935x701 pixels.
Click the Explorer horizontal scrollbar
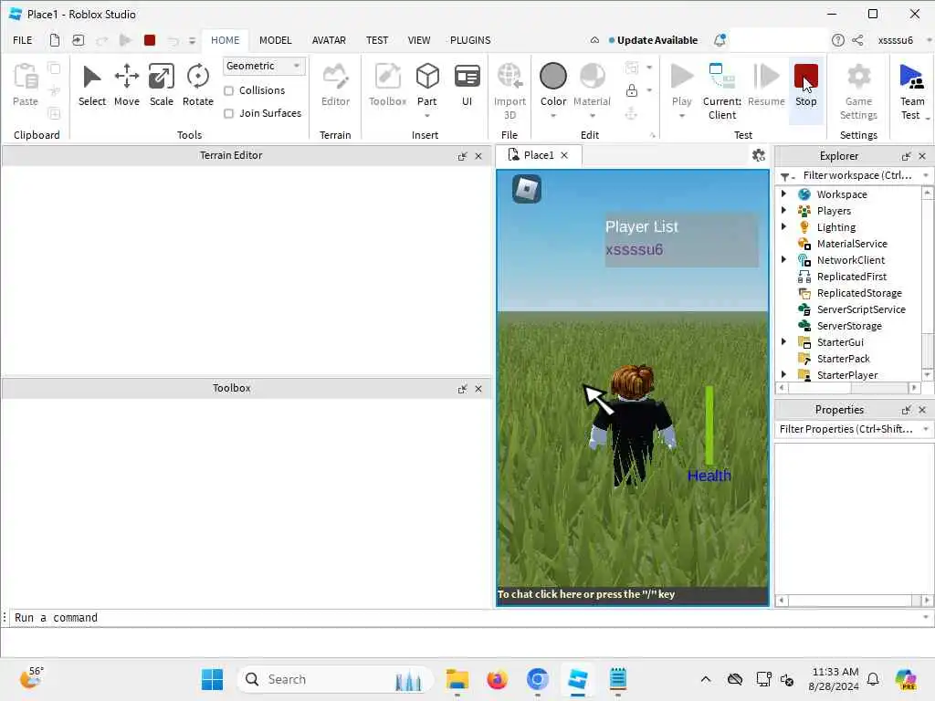point(848,387)
